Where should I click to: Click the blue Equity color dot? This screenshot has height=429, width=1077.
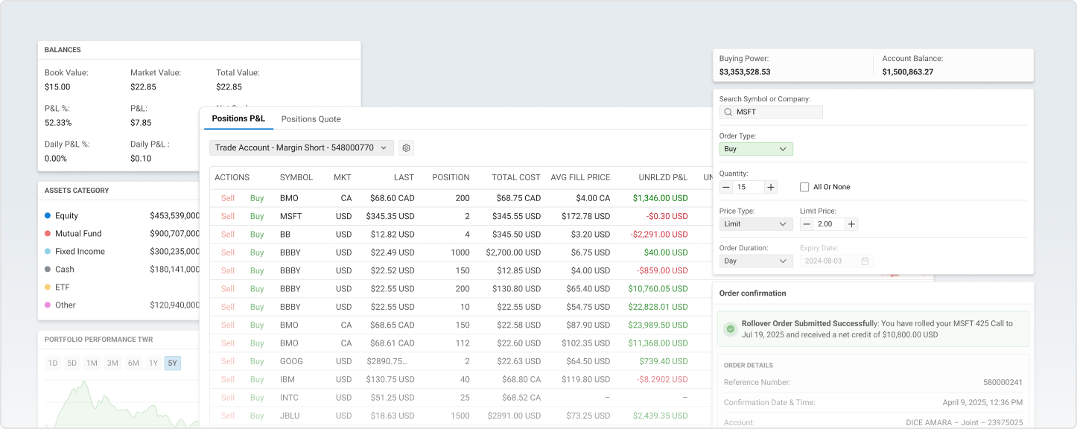point(48,216)
